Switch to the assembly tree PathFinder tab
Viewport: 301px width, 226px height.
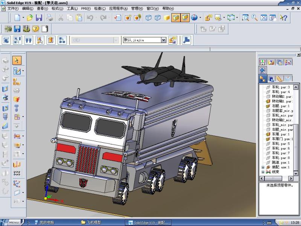point(263,78)
